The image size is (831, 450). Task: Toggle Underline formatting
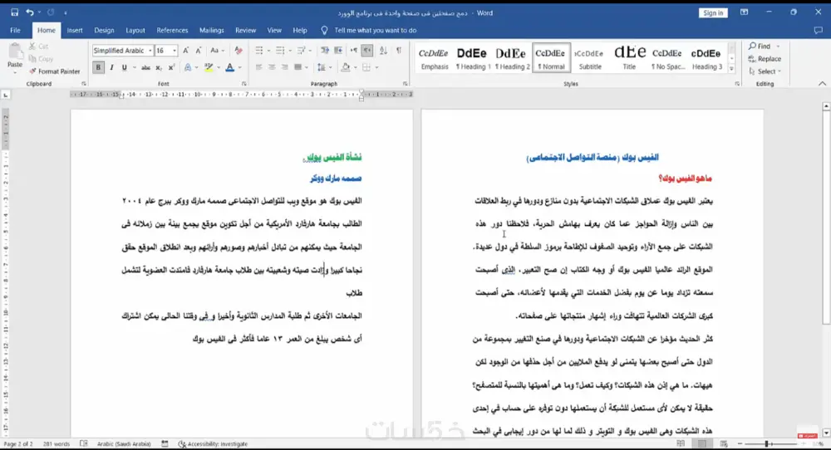tap(124, 67)
